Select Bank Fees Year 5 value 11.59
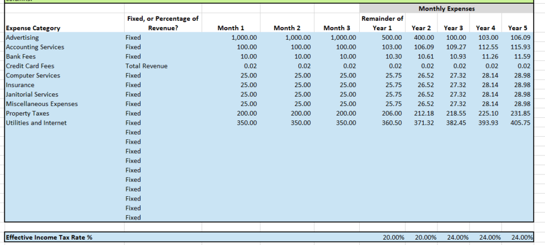 coord(523,57)
